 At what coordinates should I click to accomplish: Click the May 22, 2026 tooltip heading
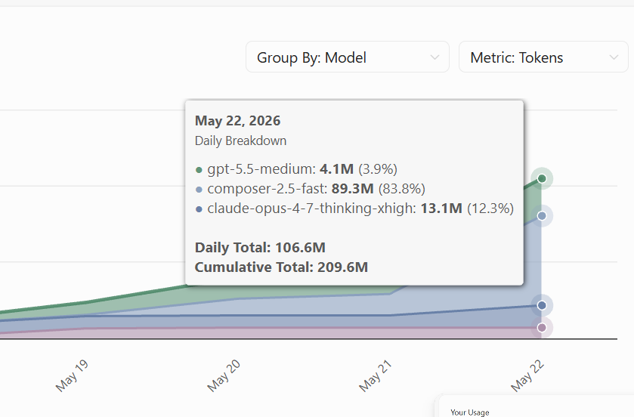click(x=238, y=121)
